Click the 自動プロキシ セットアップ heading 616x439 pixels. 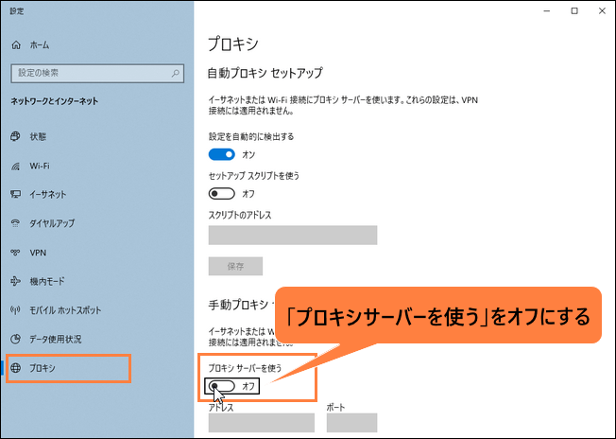[x=265, y=73]
